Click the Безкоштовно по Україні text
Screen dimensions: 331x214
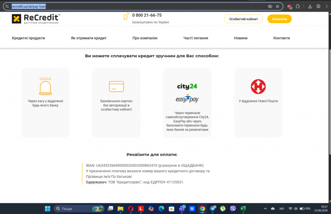150,22
